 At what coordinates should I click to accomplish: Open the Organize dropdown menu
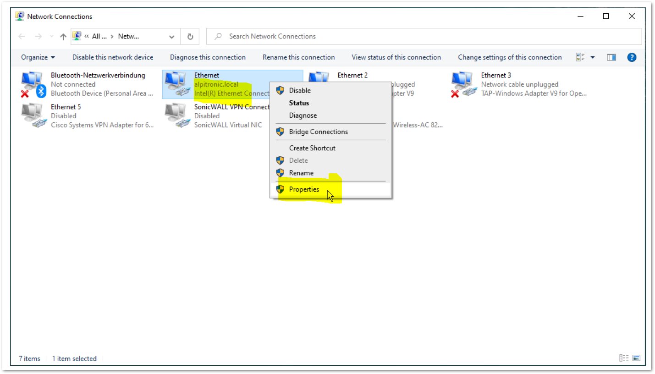[x=38, y=57]
